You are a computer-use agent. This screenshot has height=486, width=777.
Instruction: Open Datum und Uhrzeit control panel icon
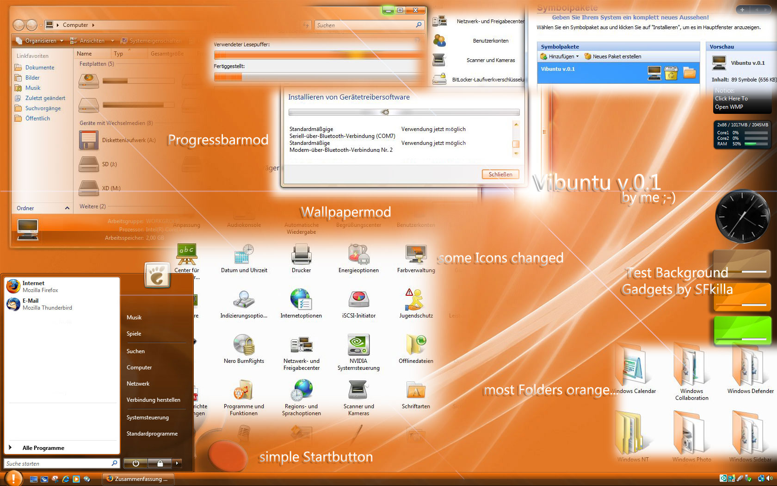pyautogui.click(x=244, y=258)
